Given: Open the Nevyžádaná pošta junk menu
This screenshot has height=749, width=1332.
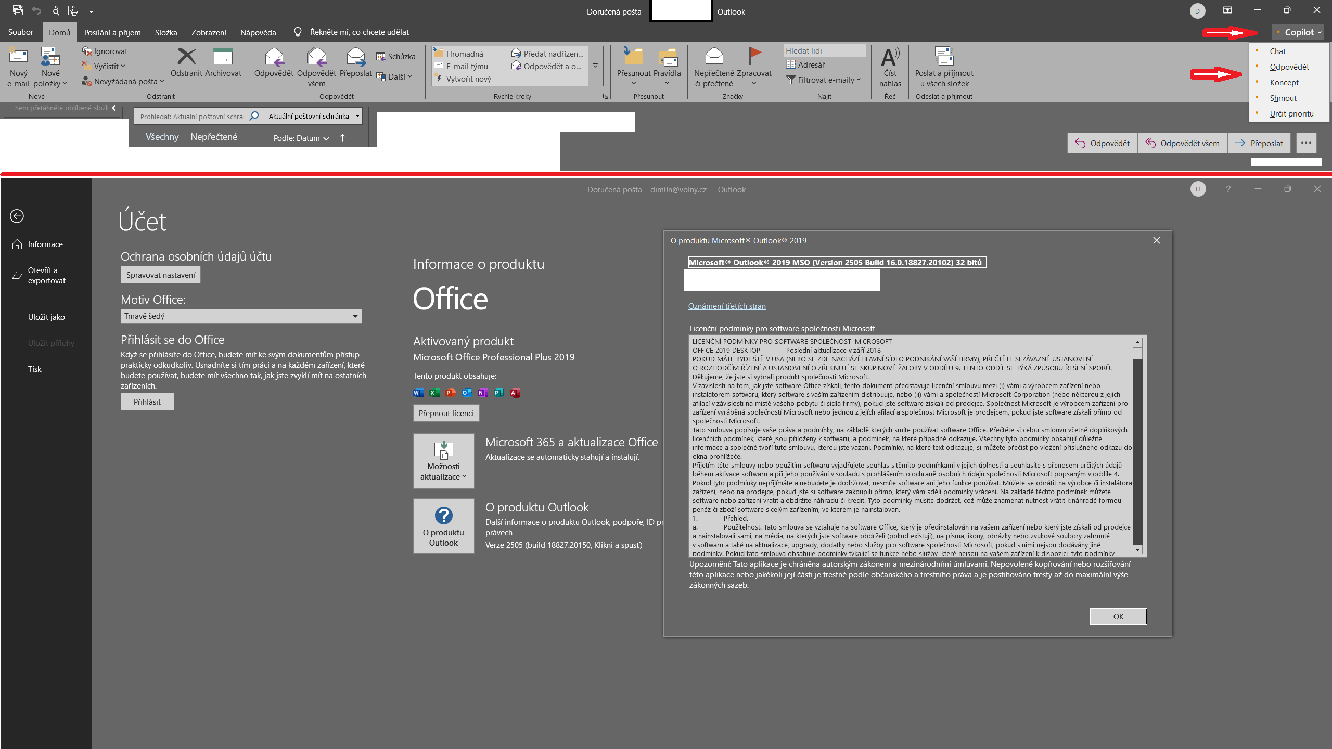Looking at the screenshot, I should coord(123,81).
